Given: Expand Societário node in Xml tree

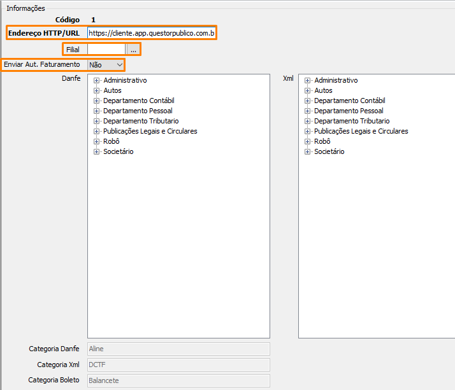Looking at the screenshot, I should coord(308,152).
